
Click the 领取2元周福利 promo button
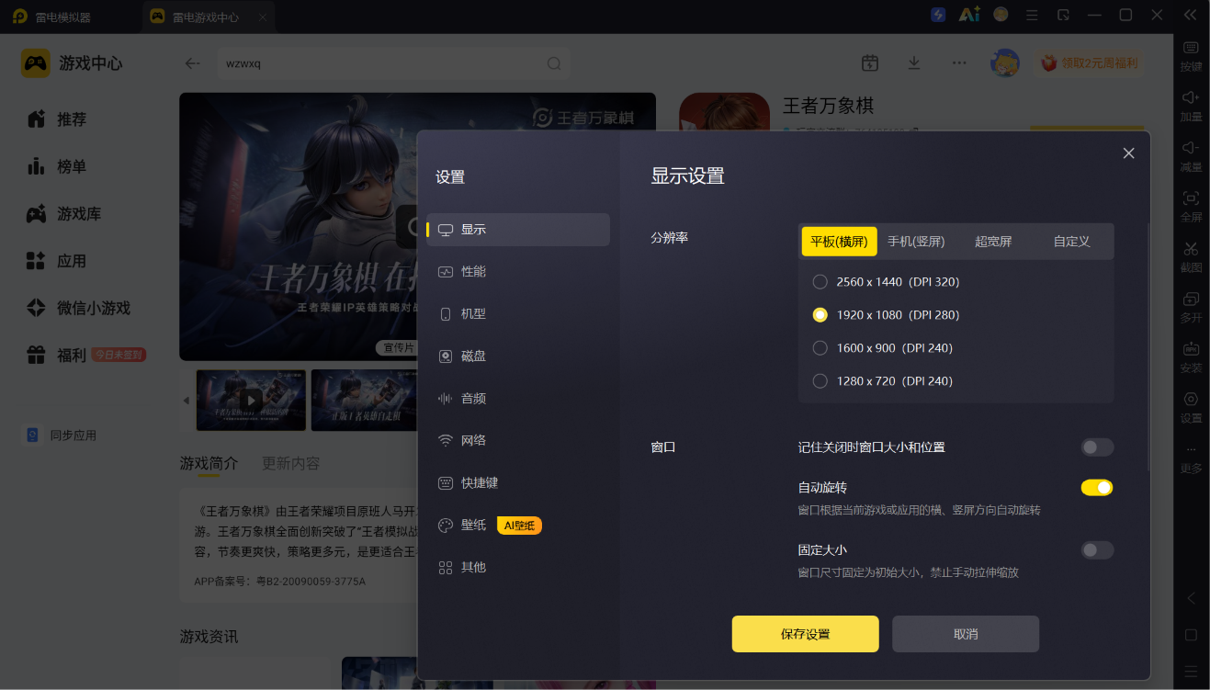tap(1090, 63)
